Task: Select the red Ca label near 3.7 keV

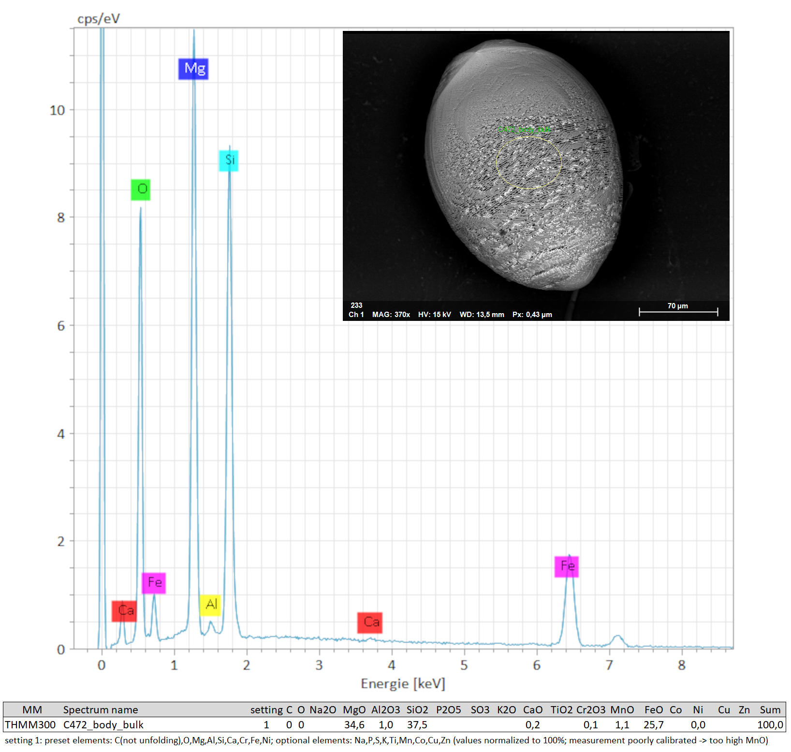Action: click(370, 622)
